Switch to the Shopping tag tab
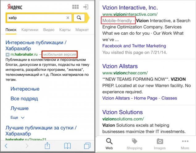196x153 pixels. [134, 144]
